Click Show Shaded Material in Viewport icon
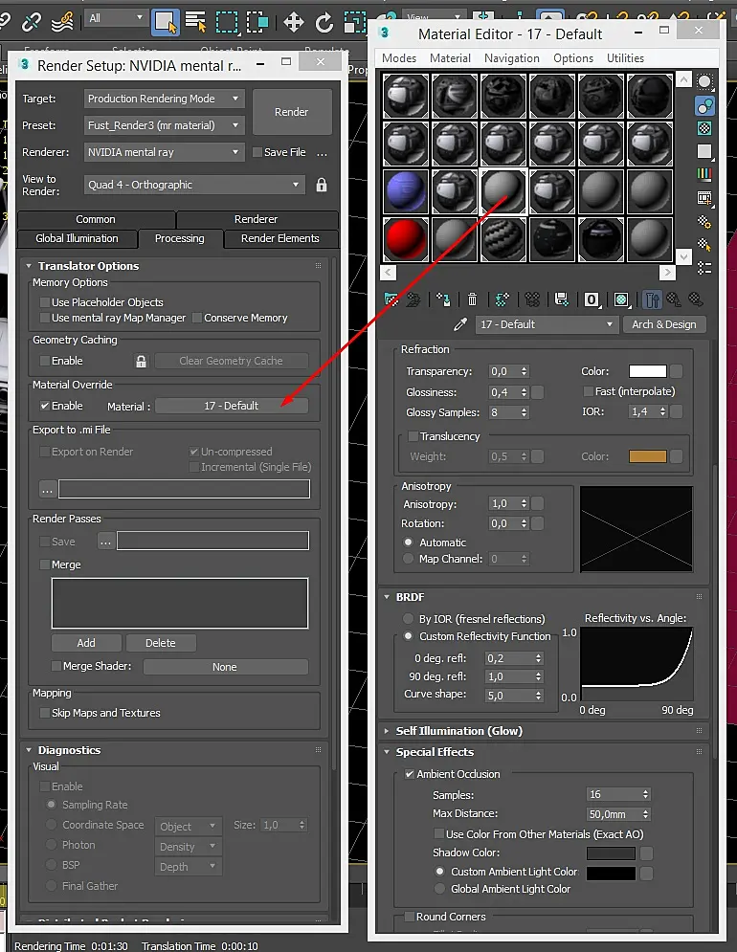Screen dimensions: 737x952 tap(621, 299)
